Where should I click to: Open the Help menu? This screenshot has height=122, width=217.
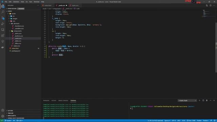click(x=42, y=2)
